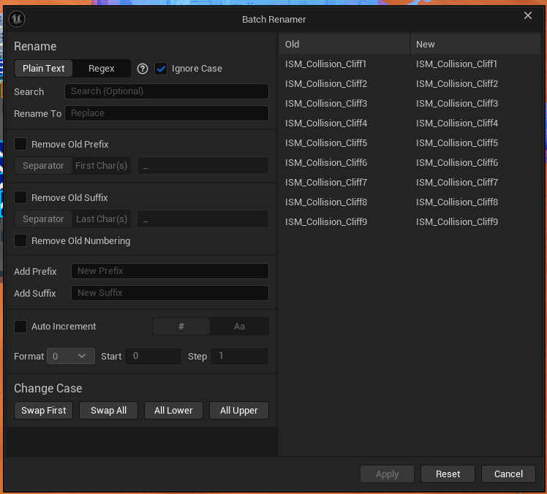Focus the New Prefix input field
The image size is (547, 494).
170,271
